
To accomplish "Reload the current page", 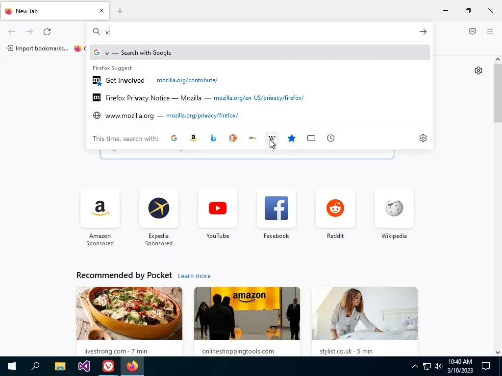I will click(47, 32).
